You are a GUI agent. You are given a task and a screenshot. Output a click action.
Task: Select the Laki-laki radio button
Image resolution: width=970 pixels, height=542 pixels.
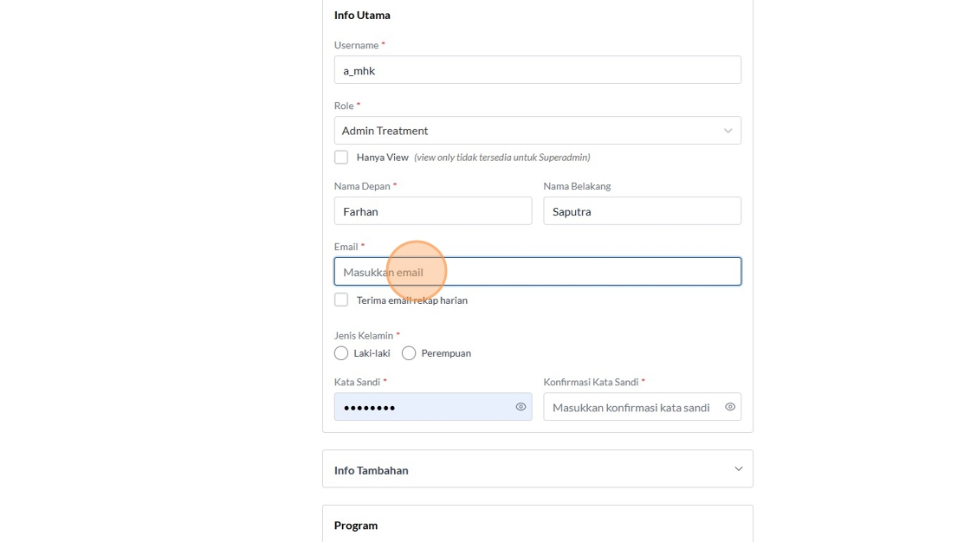[341, 353]
